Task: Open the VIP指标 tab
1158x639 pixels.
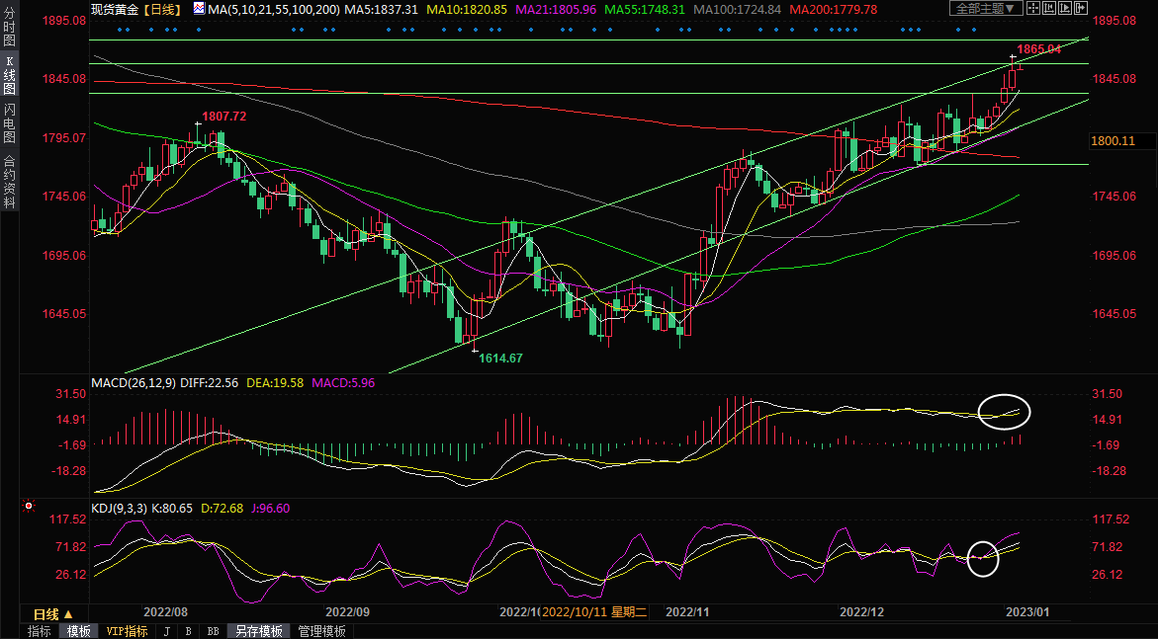Action: click(127, 631)
